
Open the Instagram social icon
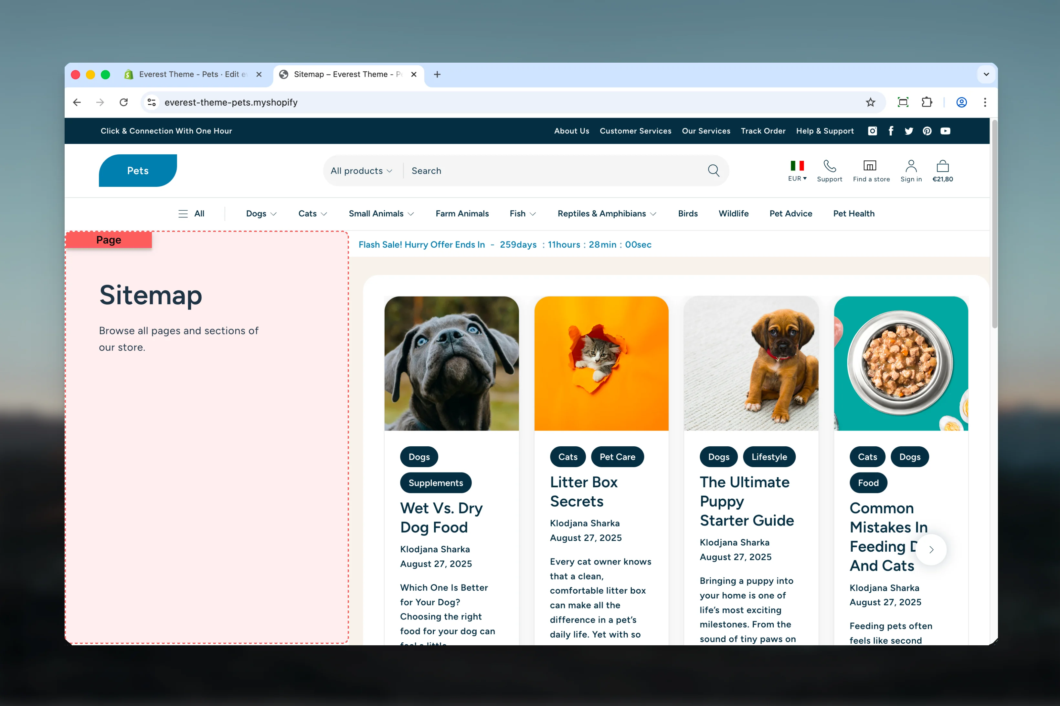pos(872,131)
